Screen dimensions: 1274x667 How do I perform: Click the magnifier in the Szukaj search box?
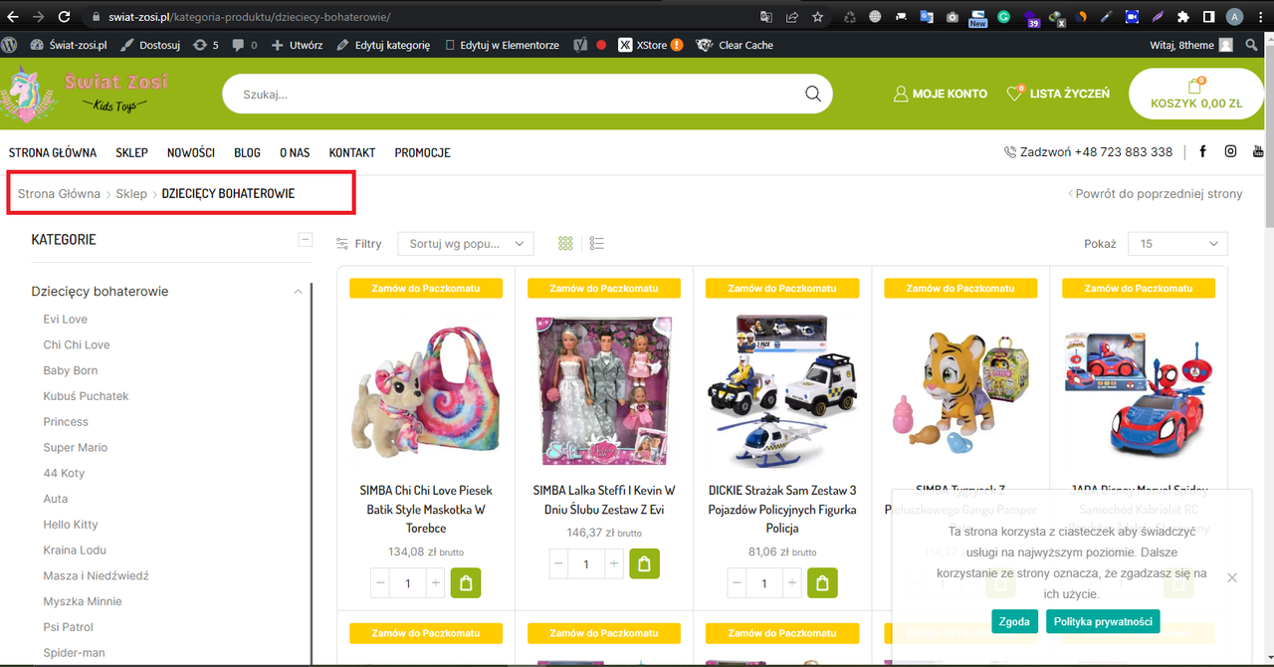coord(813,94)
